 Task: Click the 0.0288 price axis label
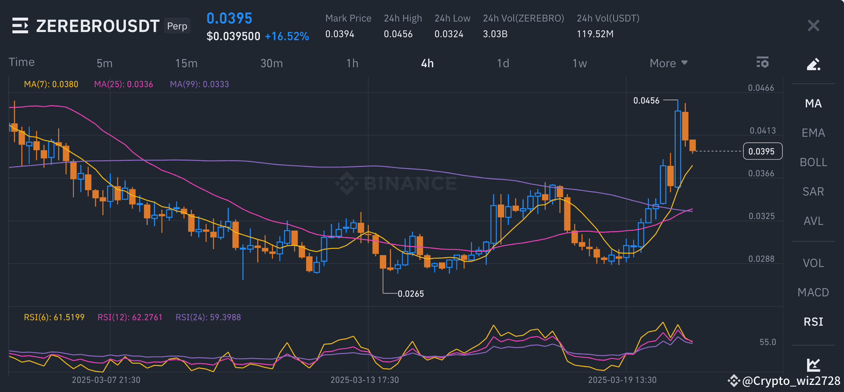pos(762,259)
